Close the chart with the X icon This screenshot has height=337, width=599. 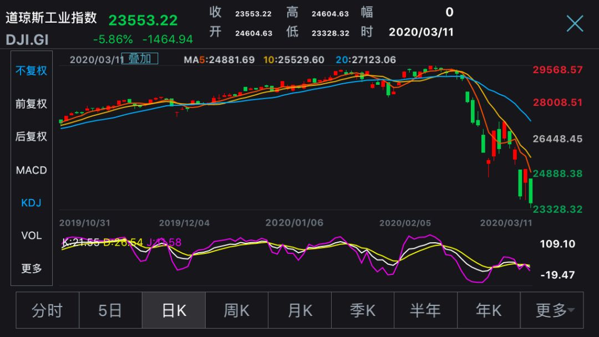tap(575, 24)
